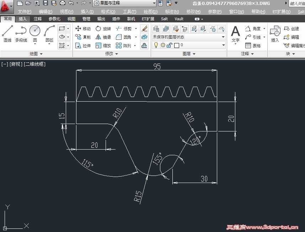Expand the Annotation (注释) panel

pos(247,54)
